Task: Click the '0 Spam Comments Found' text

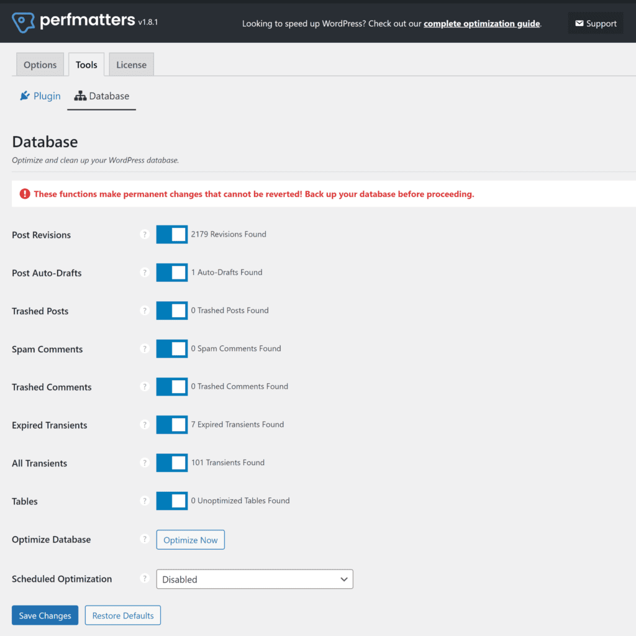Action: [x=236, y=348]
